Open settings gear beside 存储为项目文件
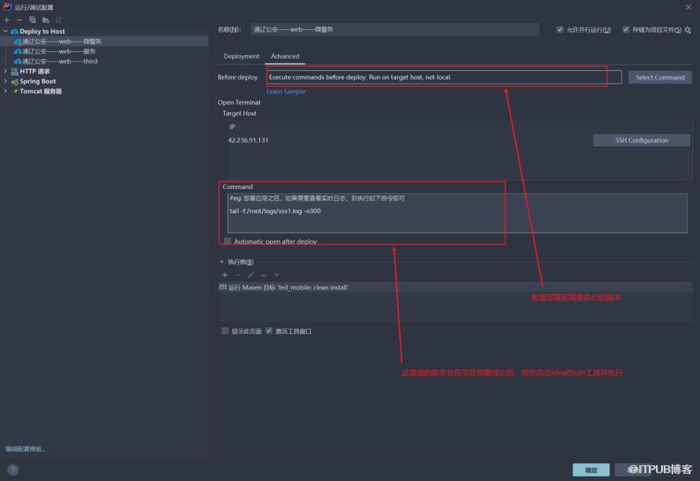The image size is (700, 481). coord(687,30)
